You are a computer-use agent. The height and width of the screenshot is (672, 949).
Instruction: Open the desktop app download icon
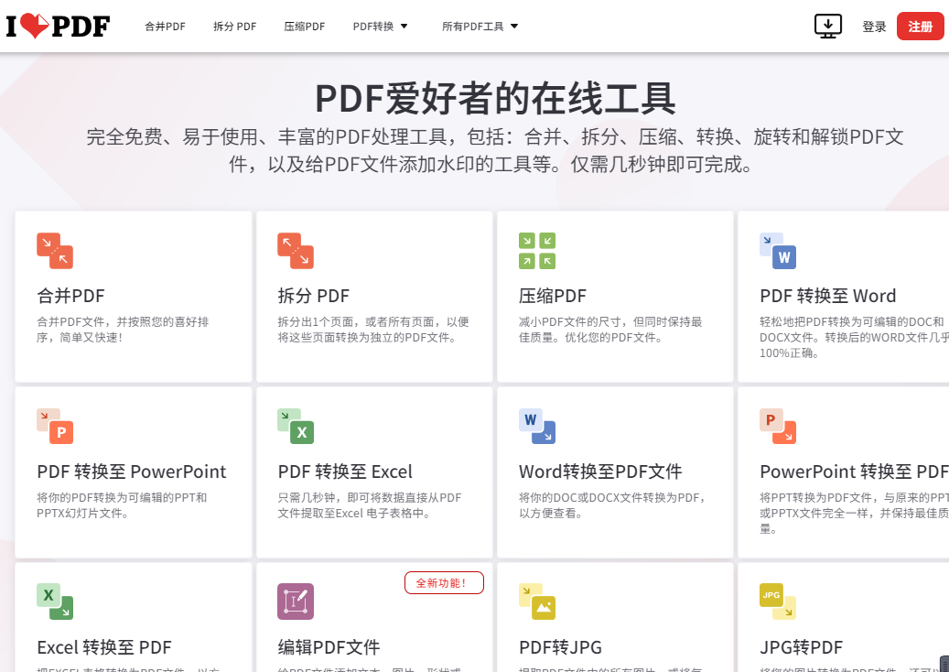[x=828, y=26]
